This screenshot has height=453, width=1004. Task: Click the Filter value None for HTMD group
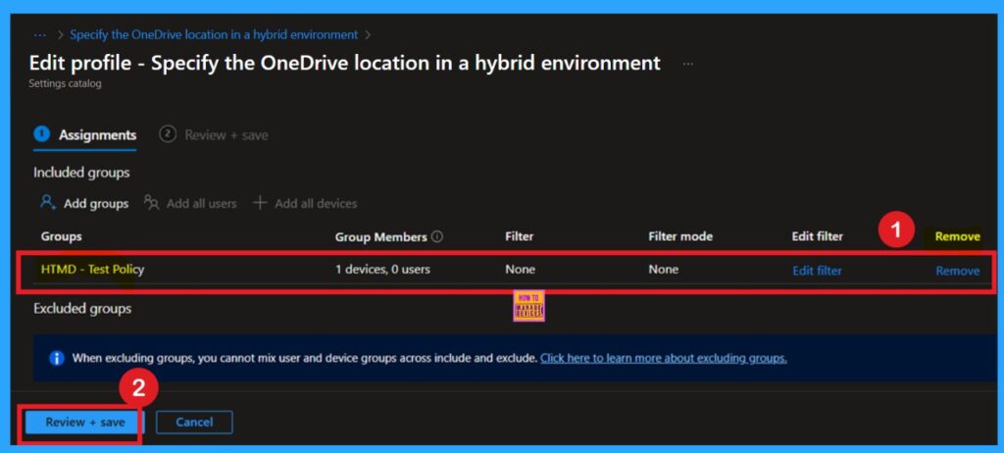point(520,269)
